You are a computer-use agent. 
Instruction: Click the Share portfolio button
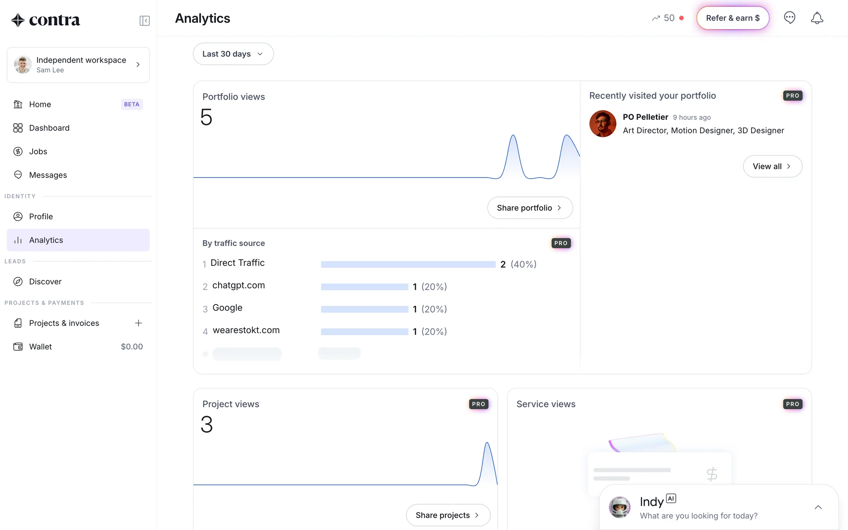pyautogui.click(x=530, y=208)
